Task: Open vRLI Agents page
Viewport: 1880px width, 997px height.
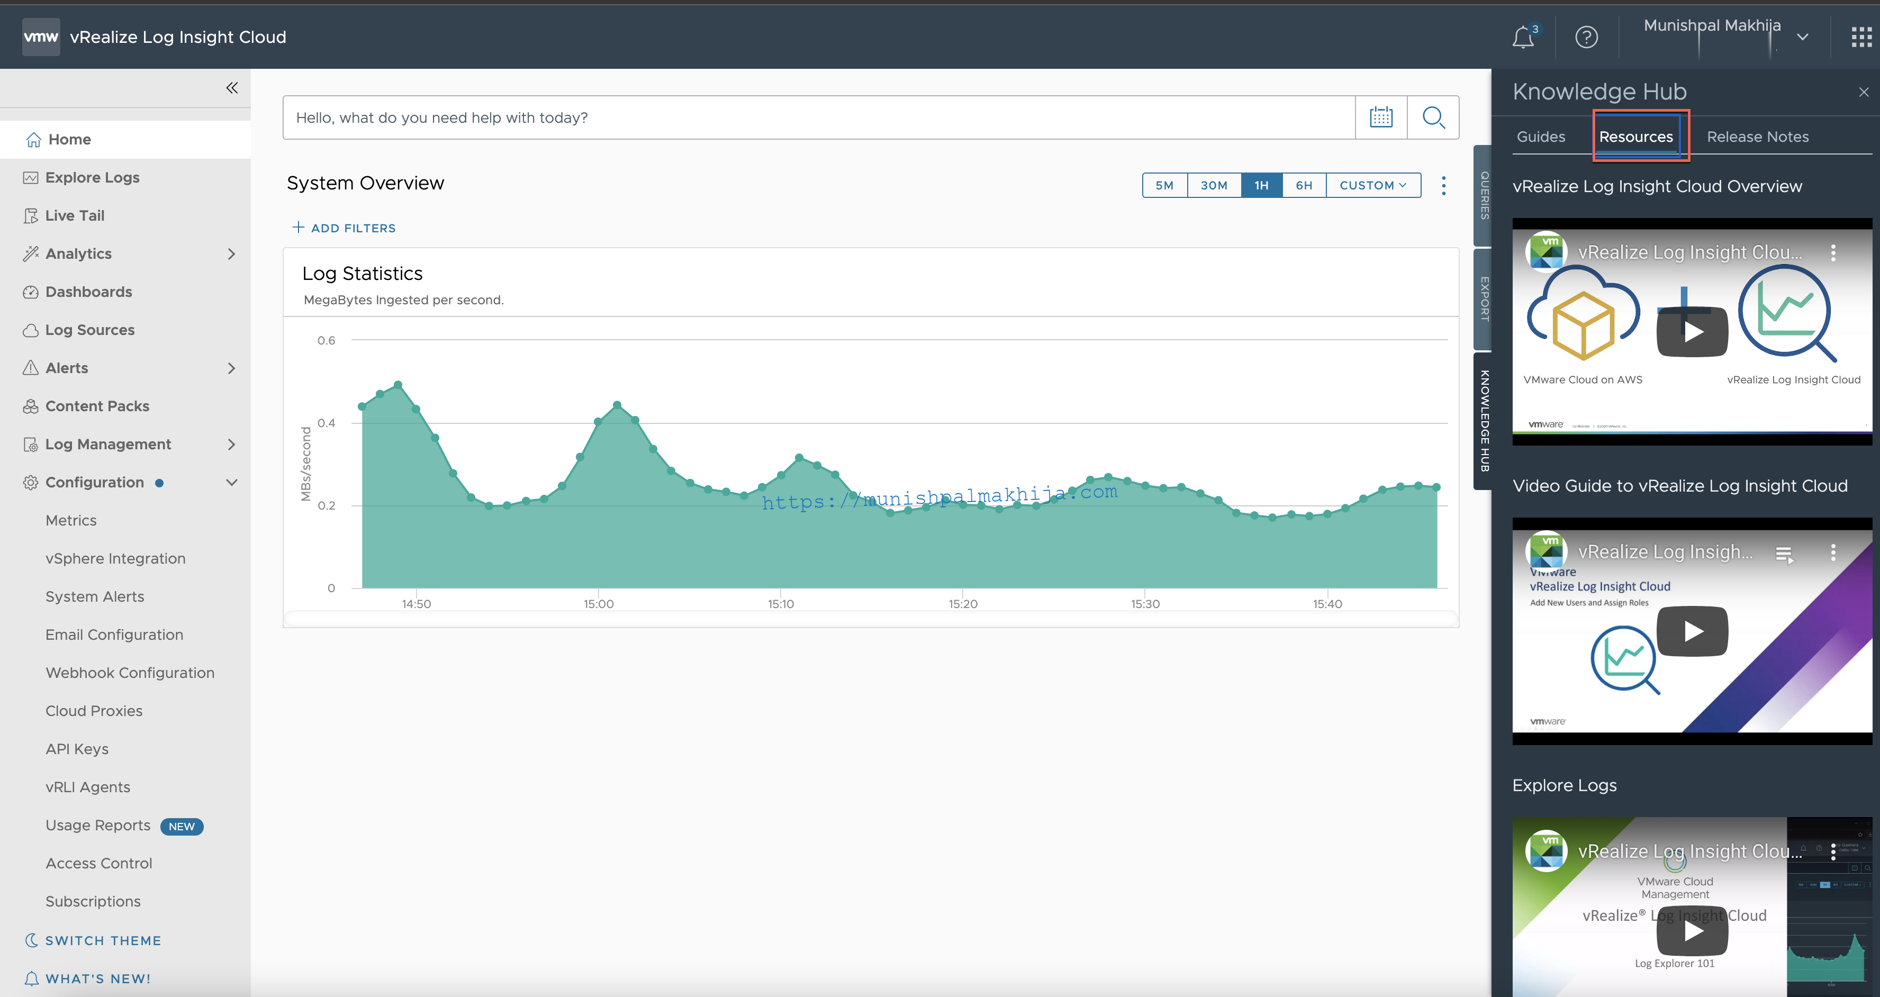Action: [87, 787]
